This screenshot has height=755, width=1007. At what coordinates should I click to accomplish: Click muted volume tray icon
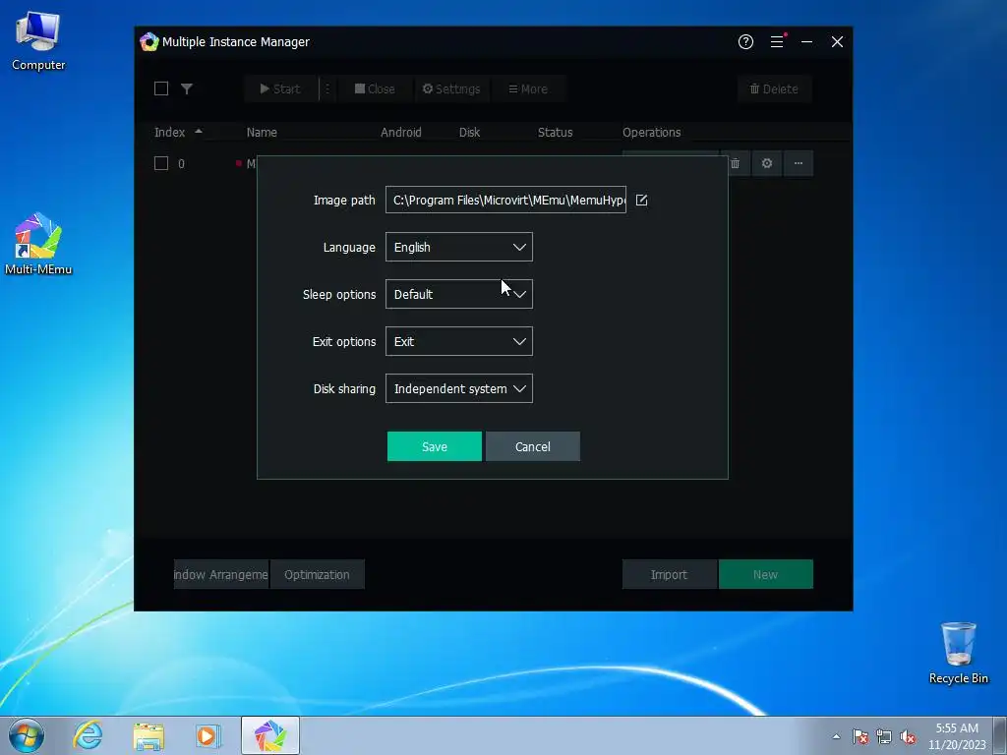coord(908,736)
